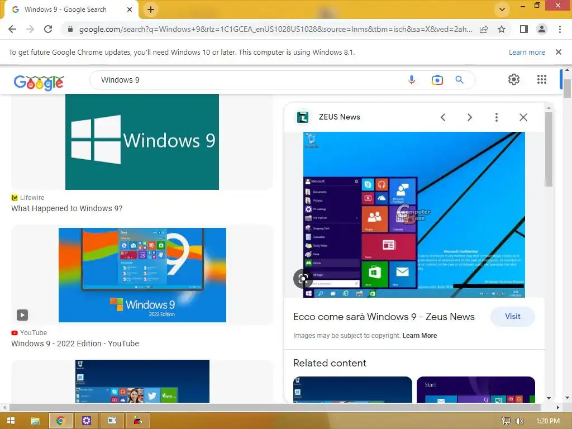This screenshot has width=572, height=429.
Task: Start a voice search with microphone
Action: (412, 80)
